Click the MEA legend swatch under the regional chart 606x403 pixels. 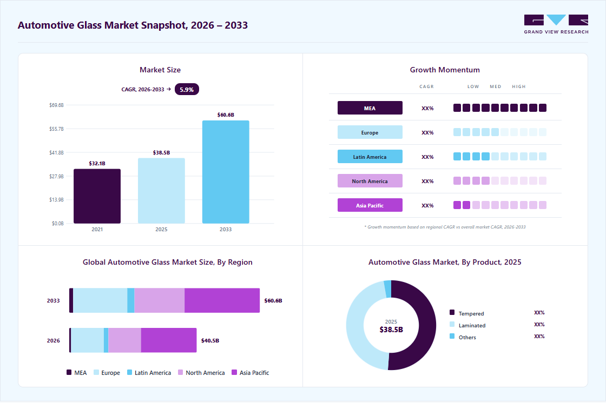point(69,373)
